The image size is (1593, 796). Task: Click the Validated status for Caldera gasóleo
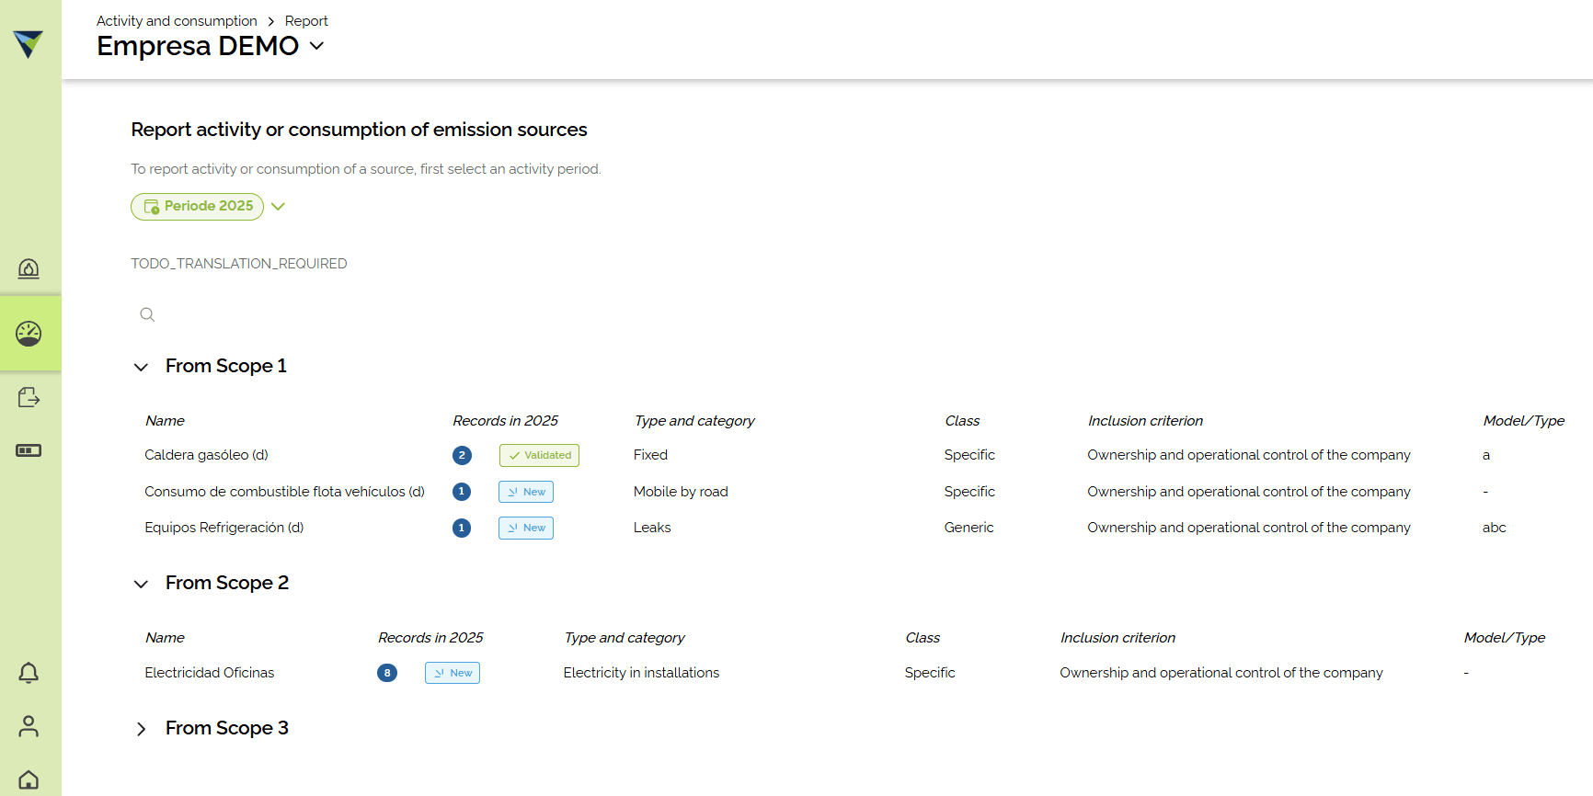point(539,455)
